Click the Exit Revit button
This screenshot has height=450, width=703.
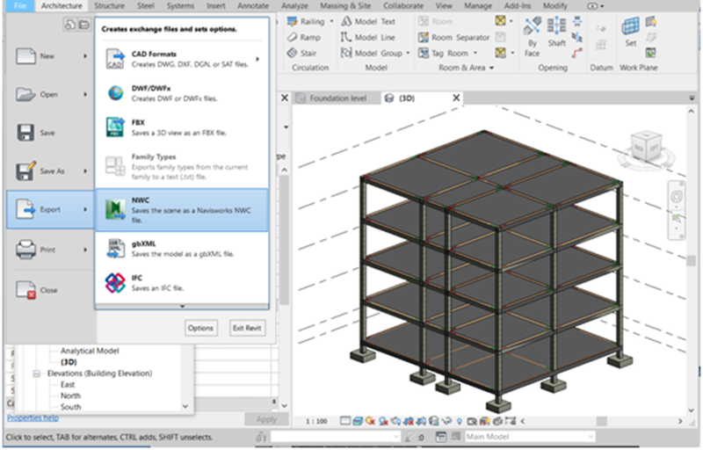point(247,328)
